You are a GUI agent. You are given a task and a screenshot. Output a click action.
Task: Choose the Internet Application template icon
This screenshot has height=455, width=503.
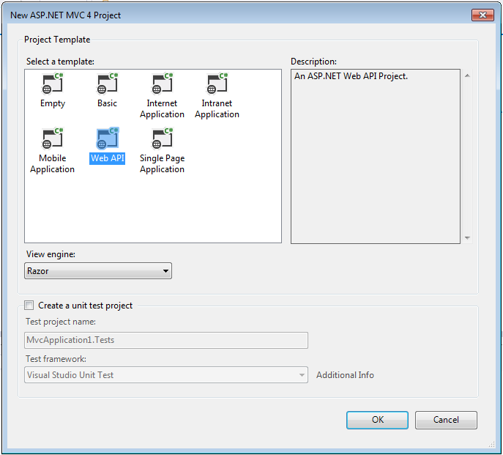point(163,84)
